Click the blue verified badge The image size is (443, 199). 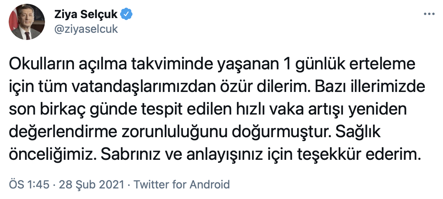[x=126, y=15]
